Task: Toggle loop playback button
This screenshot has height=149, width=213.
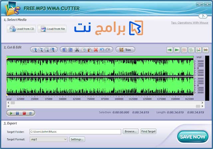Action: tap(30, 113)
